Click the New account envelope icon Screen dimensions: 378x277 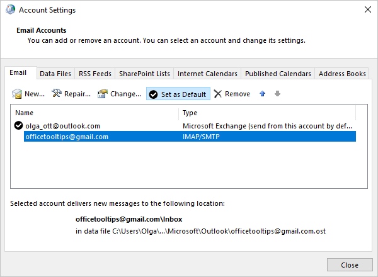17,94
